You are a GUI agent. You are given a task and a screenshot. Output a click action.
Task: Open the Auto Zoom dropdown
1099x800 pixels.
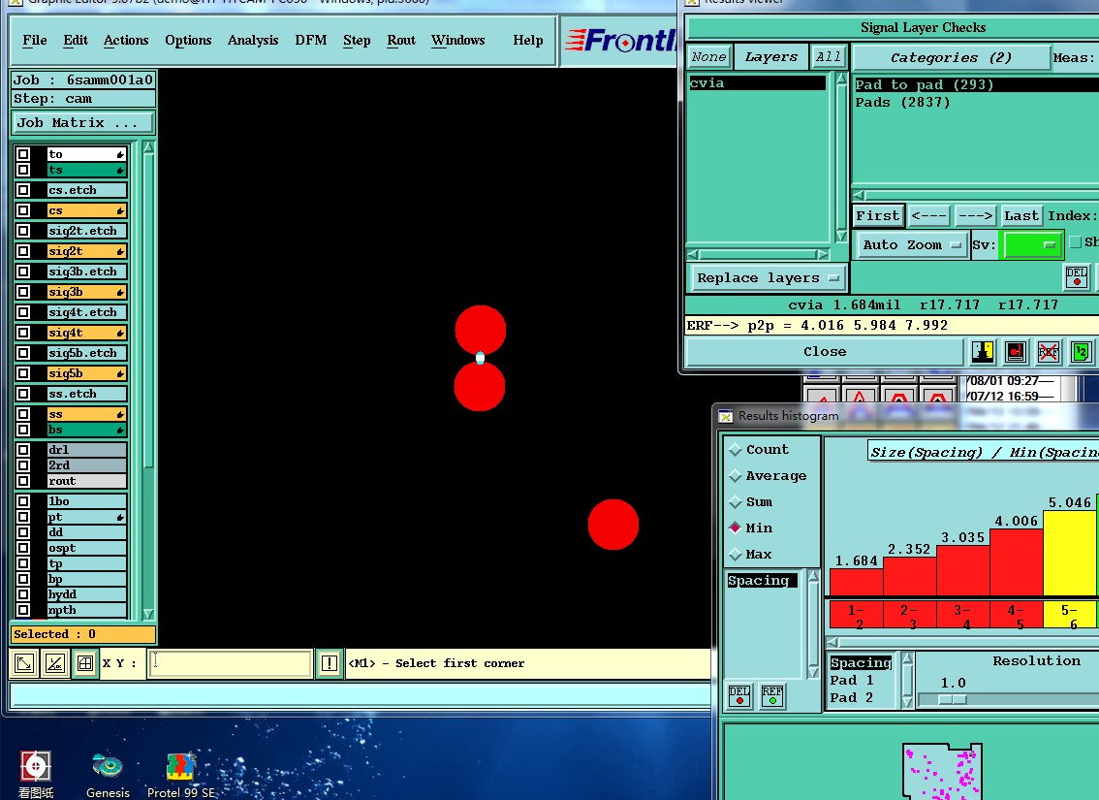coord(911,244)
